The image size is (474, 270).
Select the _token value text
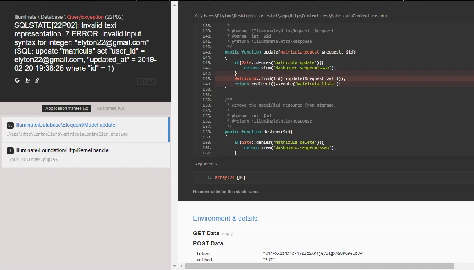[x=313, y=253]
